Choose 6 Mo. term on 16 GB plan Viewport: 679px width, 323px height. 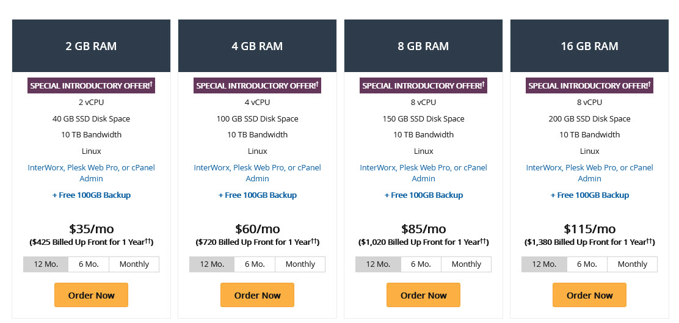click(587, 264)
